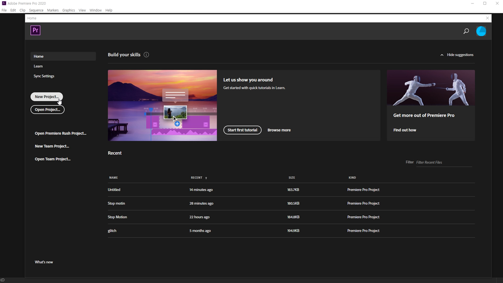This screenshot has width=503, height=283.
Task: Open the Edit menu
Action: click(x=13, y=10)
